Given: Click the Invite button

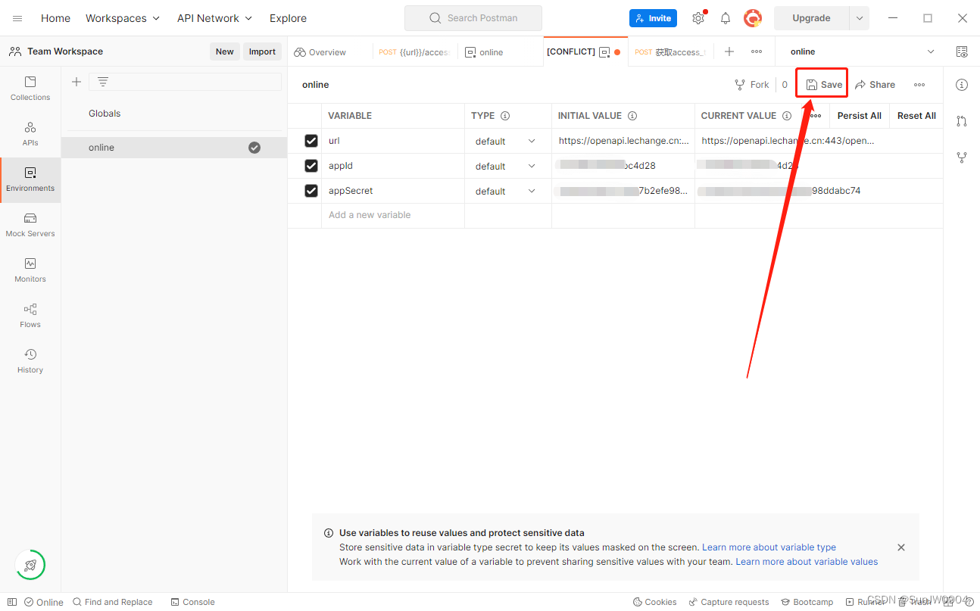Looking at the screenshot, I should (x=653, y=18).
